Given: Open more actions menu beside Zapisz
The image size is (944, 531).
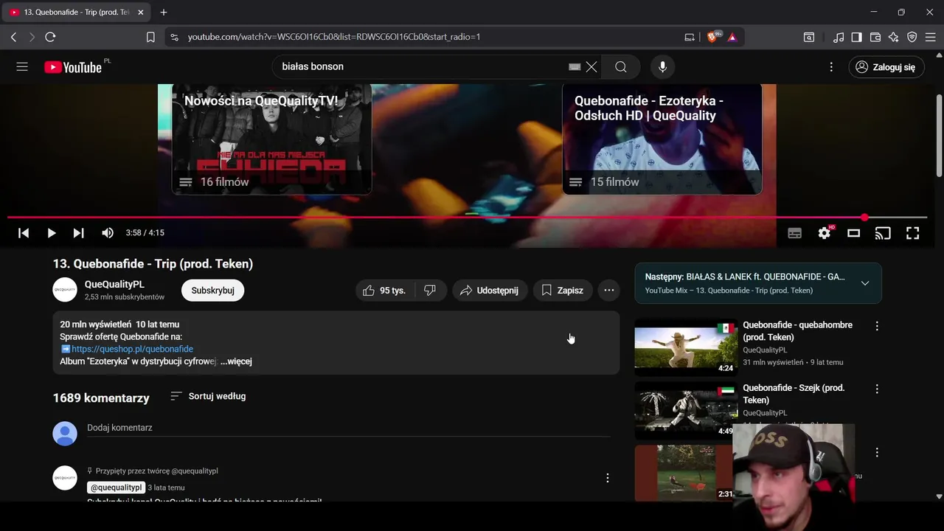Looking at the screenshot, I should click(608, 291).
